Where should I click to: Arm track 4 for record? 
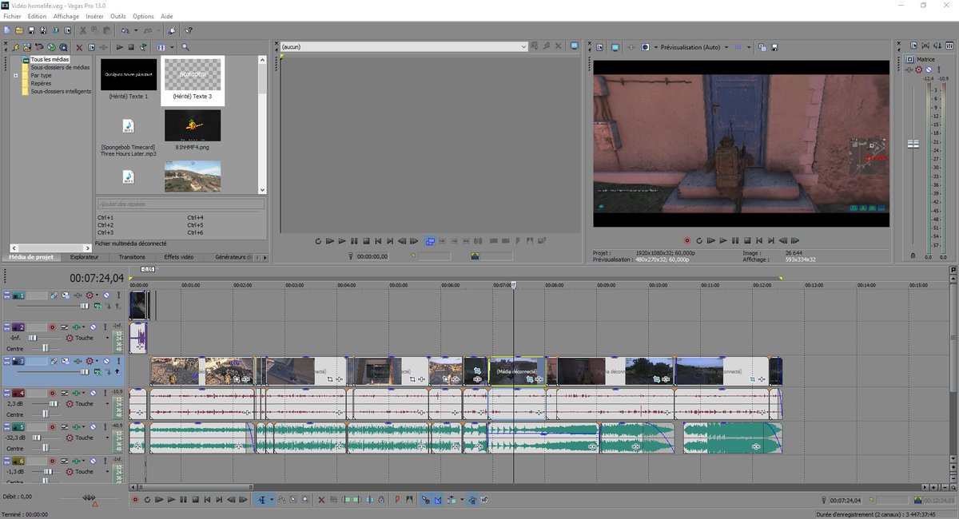[x=52, y=394]
